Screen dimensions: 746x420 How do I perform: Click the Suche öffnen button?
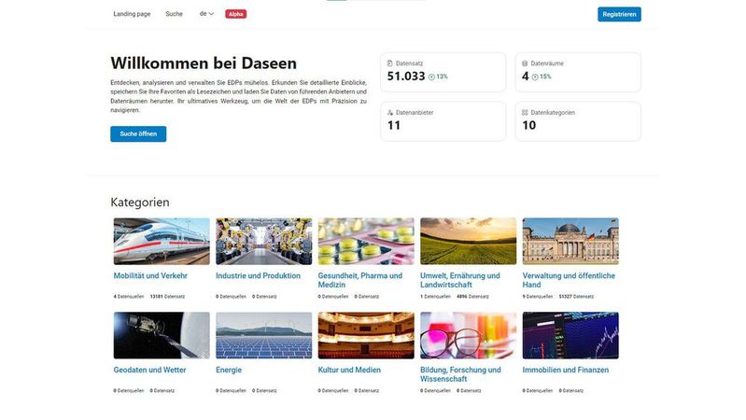[x=138, y=134]
